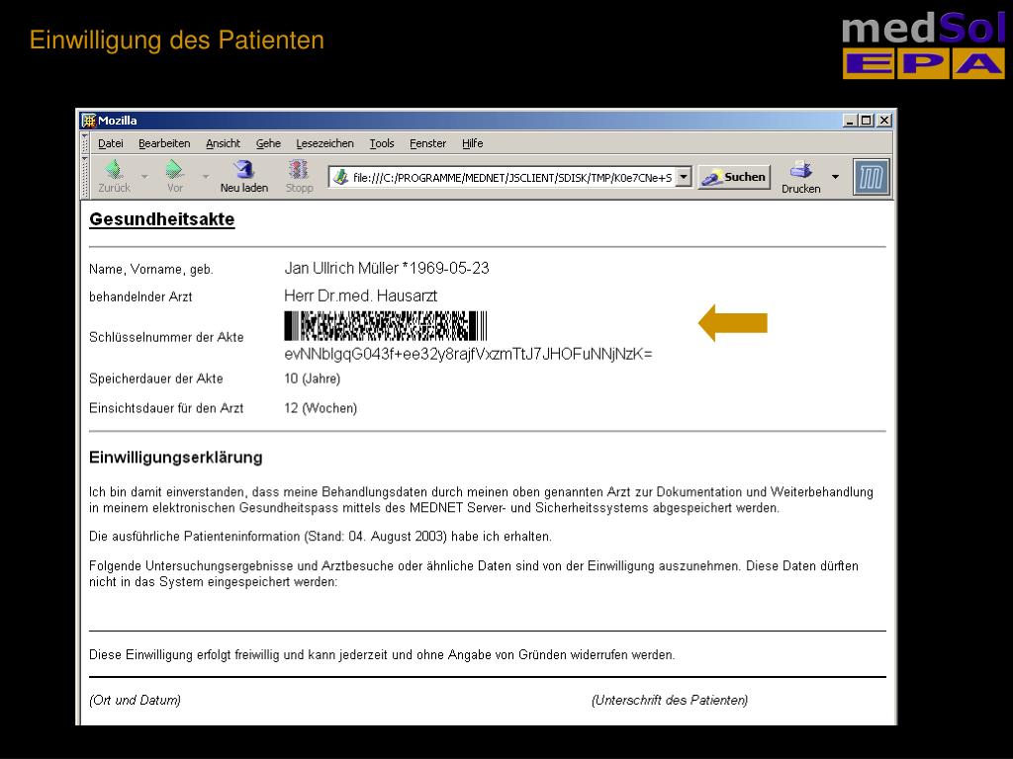The image size is (1013, 759).
Task: Click the (Unterschrift des Patienten) text
Action: pyautogui.click(x=670, y=701)
